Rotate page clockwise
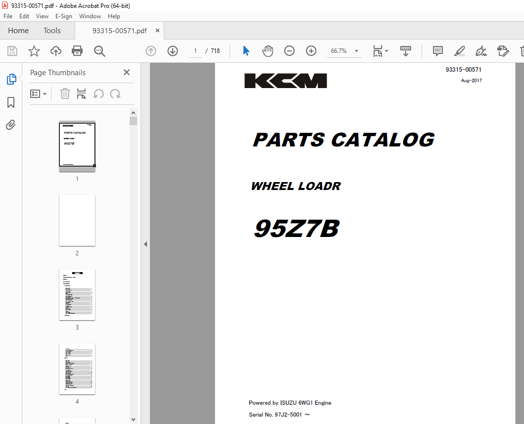 click(115, 94)
